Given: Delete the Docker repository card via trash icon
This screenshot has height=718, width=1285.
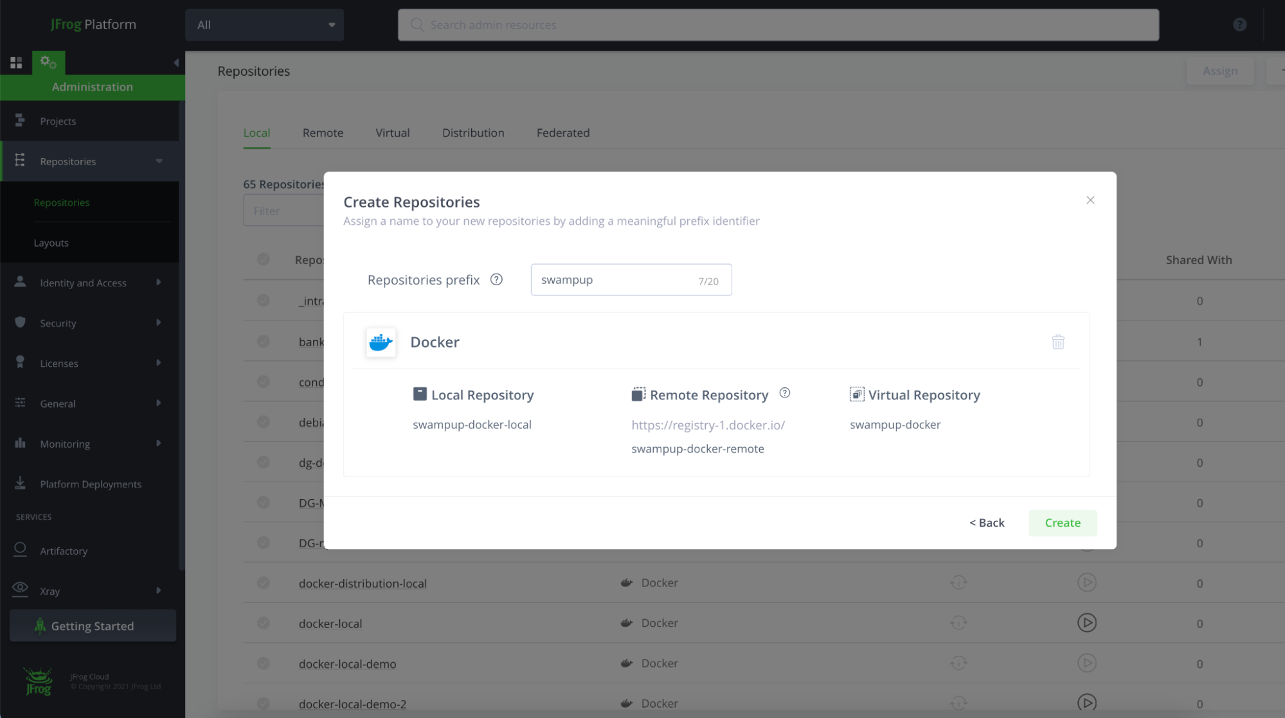Looking at the screenshot, I should 1058,342.
